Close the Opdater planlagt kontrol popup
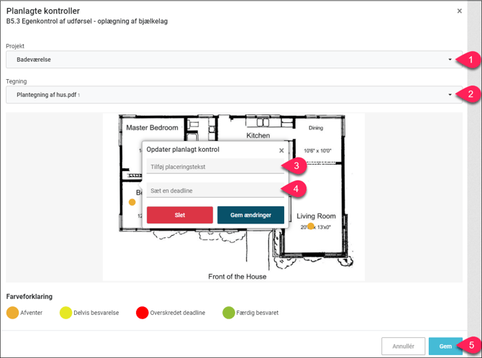This screenshot has height=358, width=482. (x=281, y=150)
